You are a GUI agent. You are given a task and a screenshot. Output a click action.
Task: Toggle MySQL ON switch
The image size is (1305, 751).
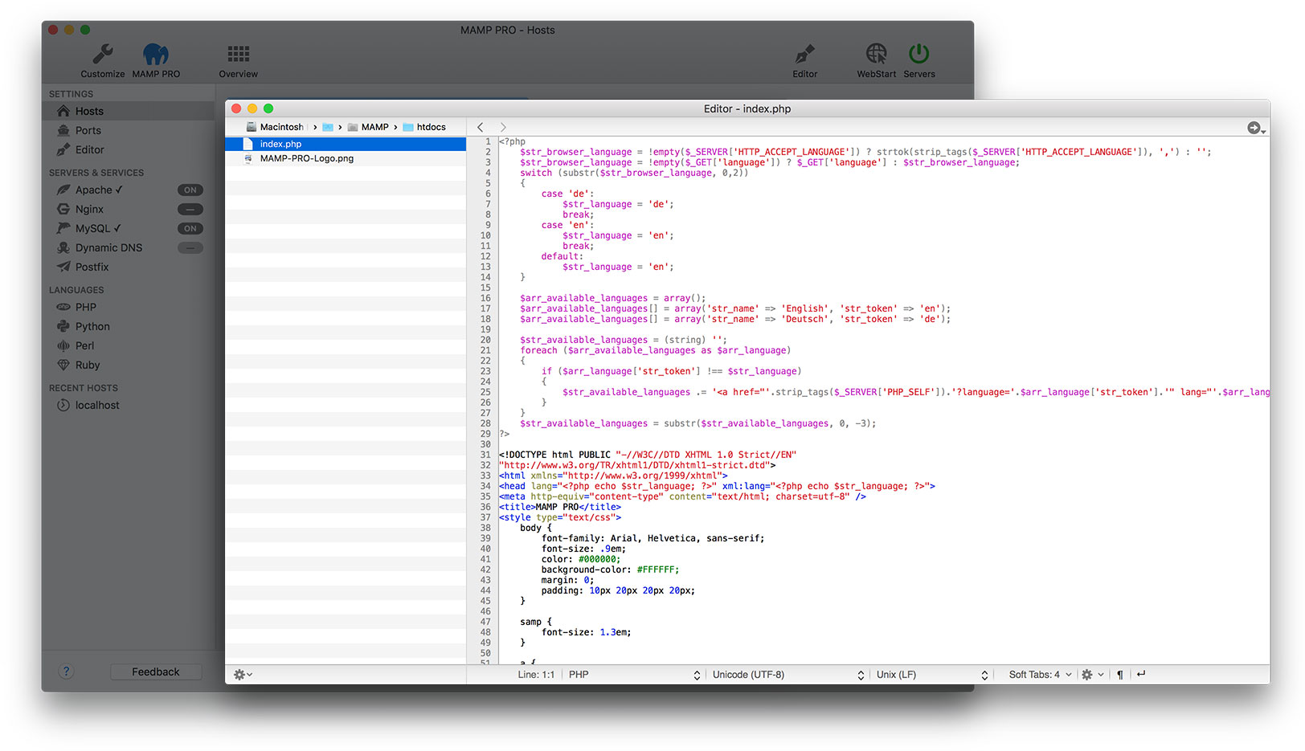(x=190, y=229)
